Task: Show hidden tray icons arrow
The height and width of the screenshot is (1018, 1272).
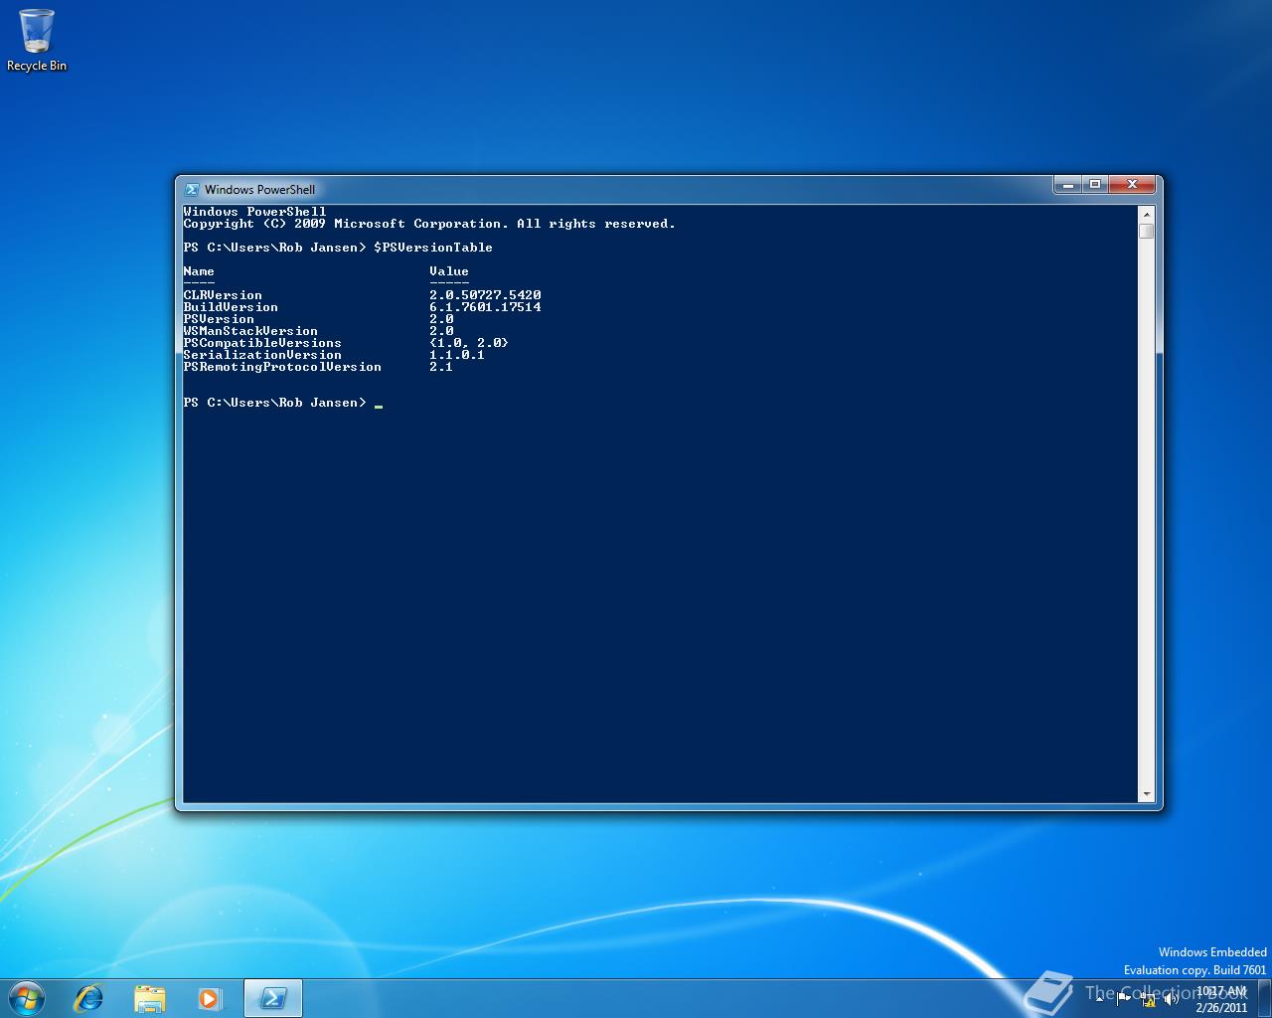Action: pyautogui.click(x=1099, y=999)
